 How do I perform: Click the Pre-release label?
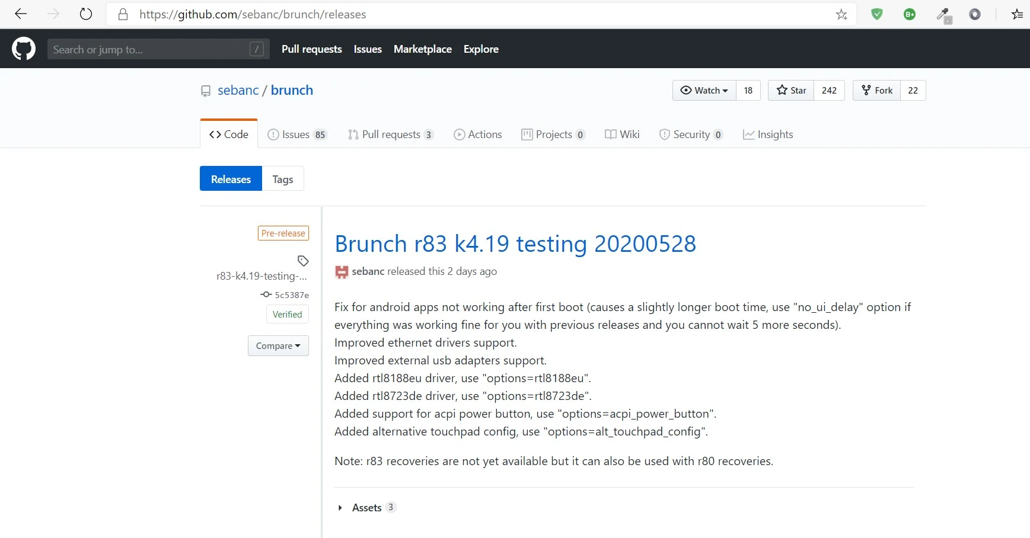tap(283, 233)
